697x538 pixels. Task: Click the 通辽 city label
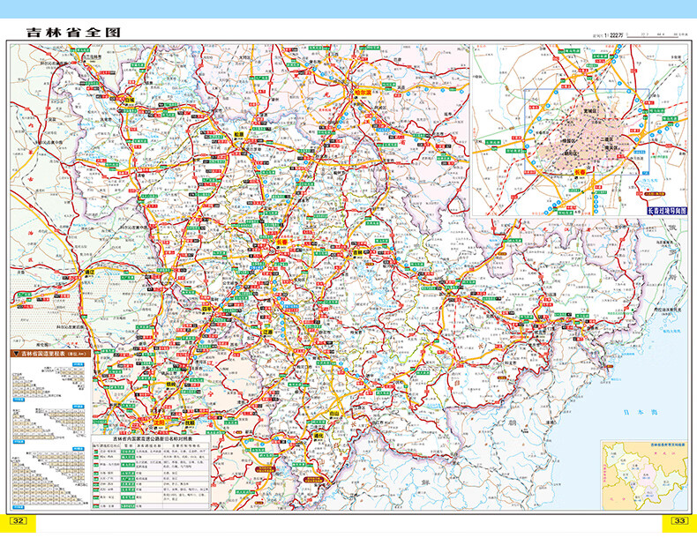(x=89, y=272)
